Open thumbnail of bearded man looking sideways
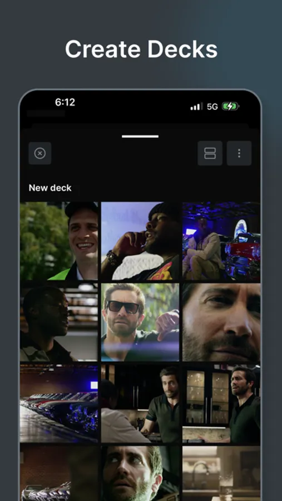This screenshot has height=501, width=282. click(x=140, y=474)
